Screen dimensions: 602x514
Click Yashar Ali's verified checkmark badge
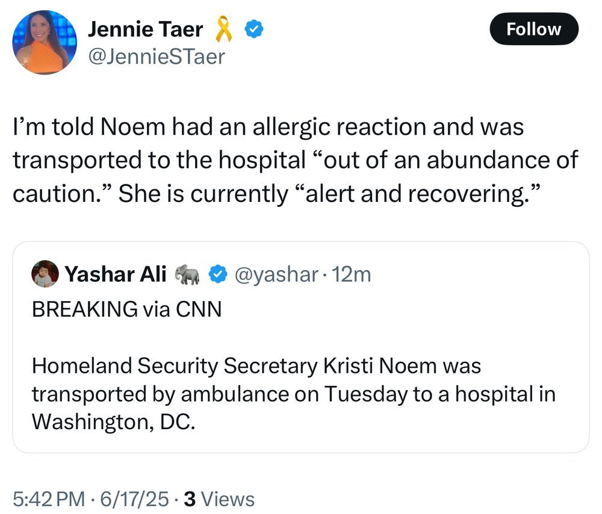pos(217,275)
